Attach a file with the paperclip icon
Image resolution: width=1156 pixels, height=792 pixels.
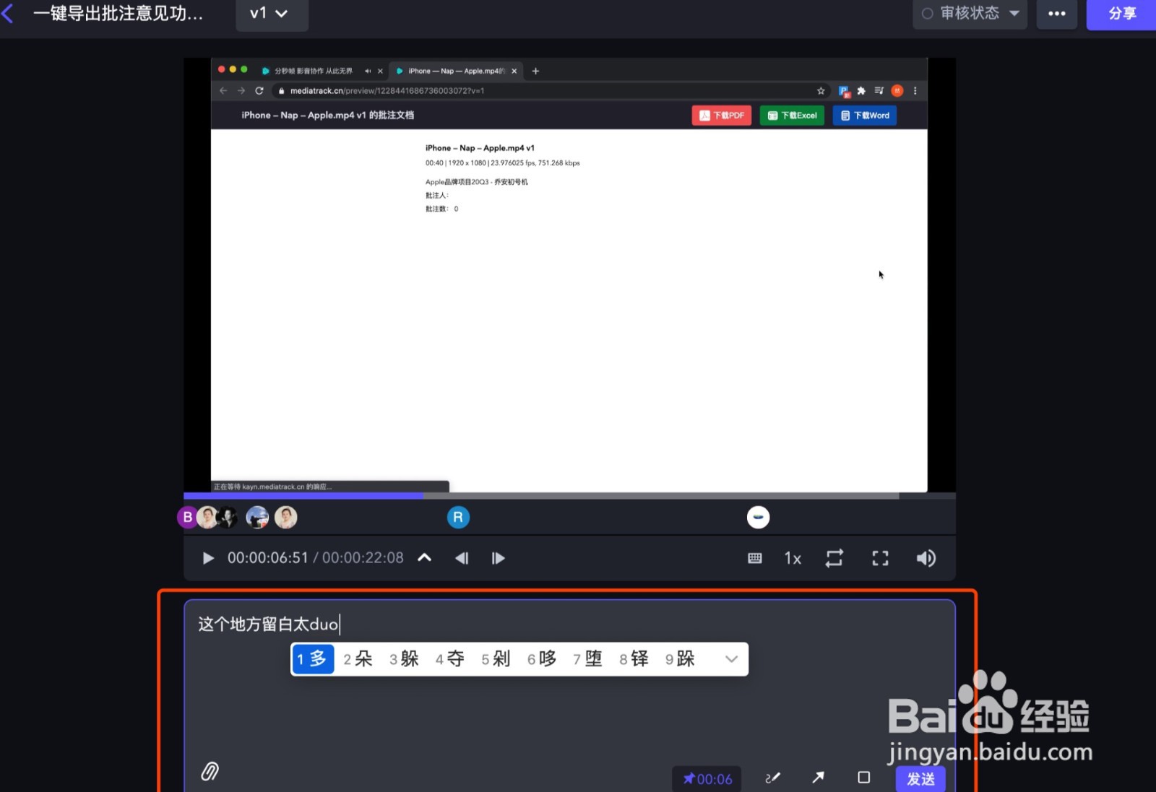(x=210, y=772)
